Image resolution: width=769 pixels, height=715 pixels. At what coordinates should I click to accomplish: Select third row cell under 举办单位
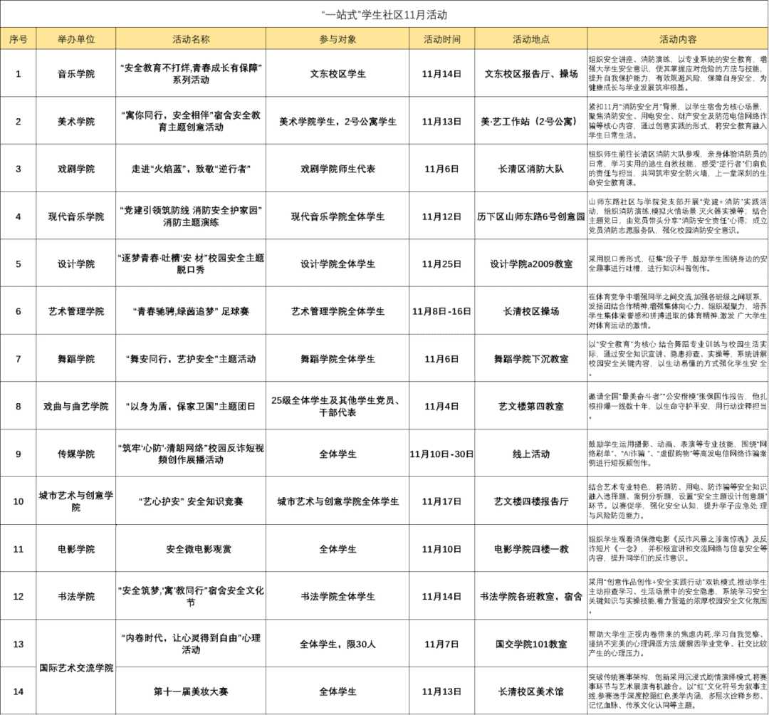pos(75,169)
